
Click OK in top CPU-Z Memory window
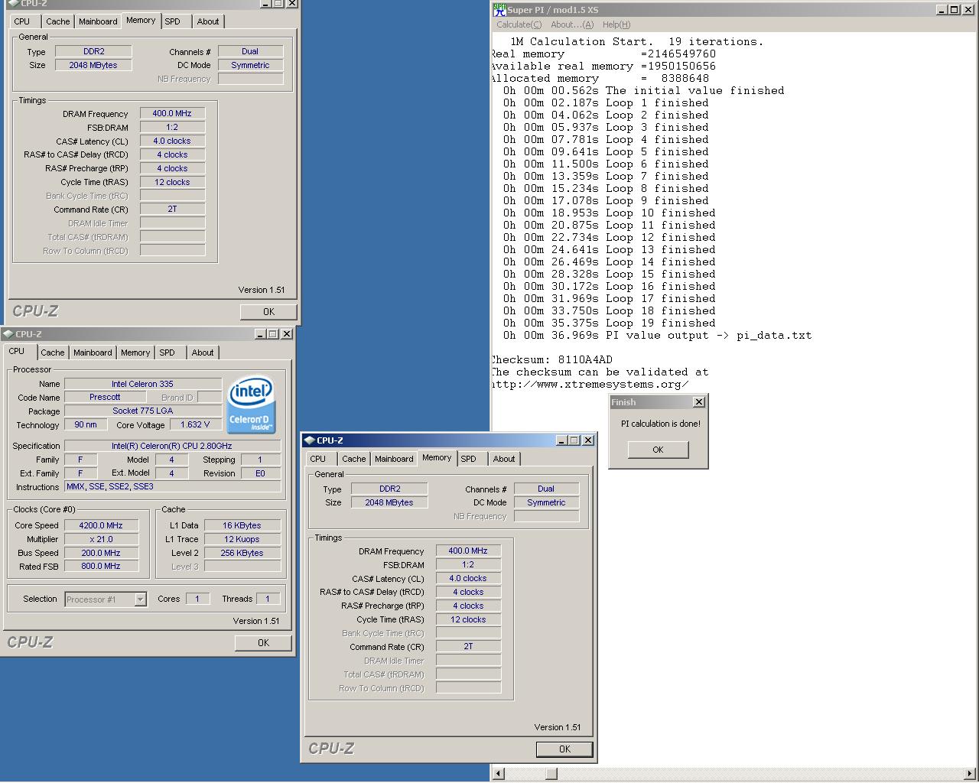tap(268, 311)
